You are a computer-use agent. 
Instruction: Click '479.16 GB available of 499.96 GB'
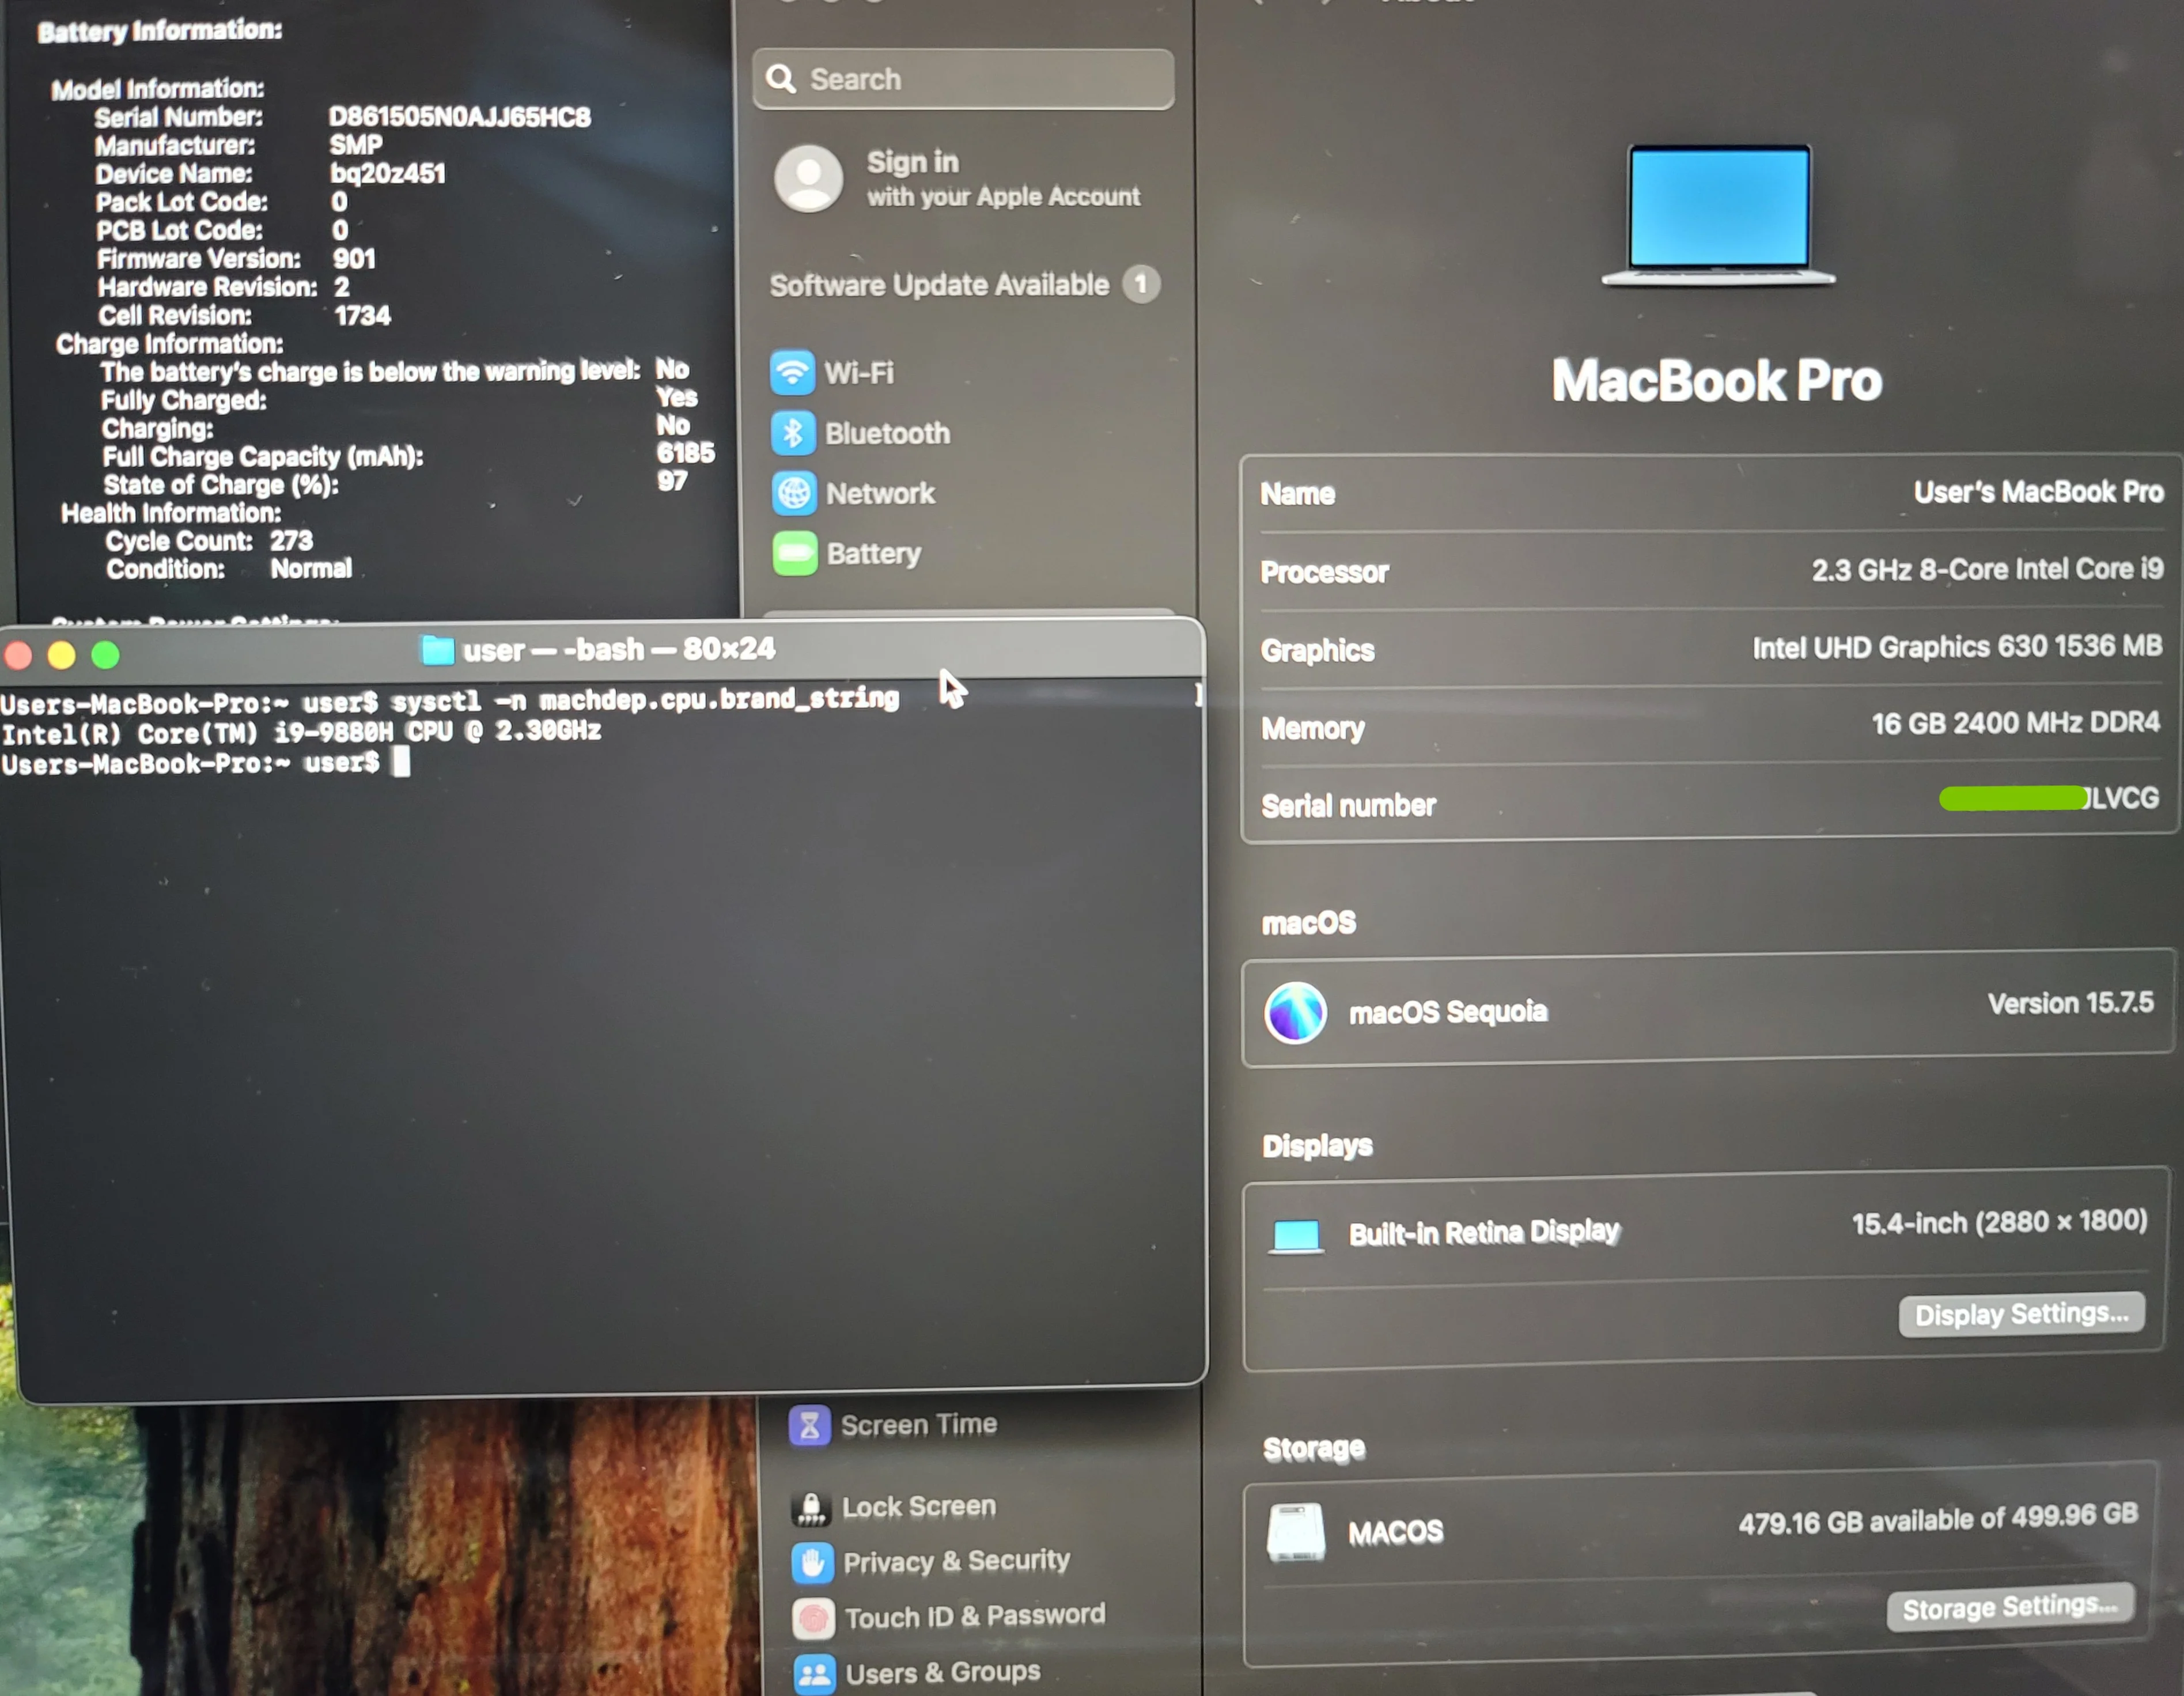[1938, 1519]
